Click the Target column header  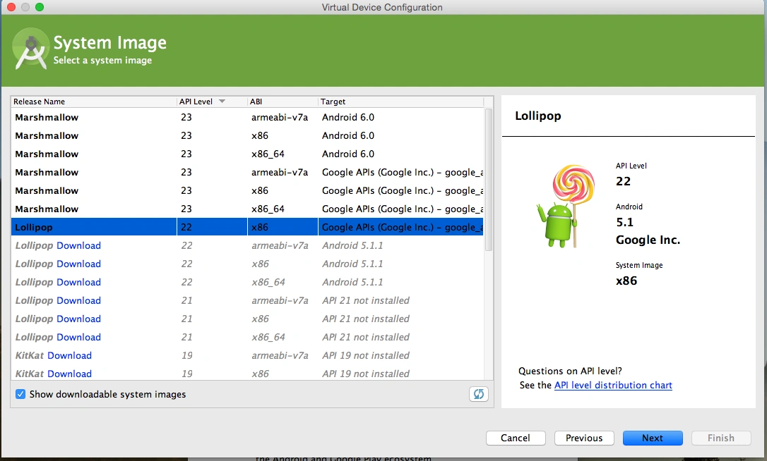[401, 102]
